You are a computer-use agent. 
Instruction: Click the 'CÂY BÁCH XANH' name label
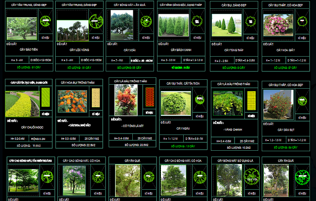[x=181, y=50]
